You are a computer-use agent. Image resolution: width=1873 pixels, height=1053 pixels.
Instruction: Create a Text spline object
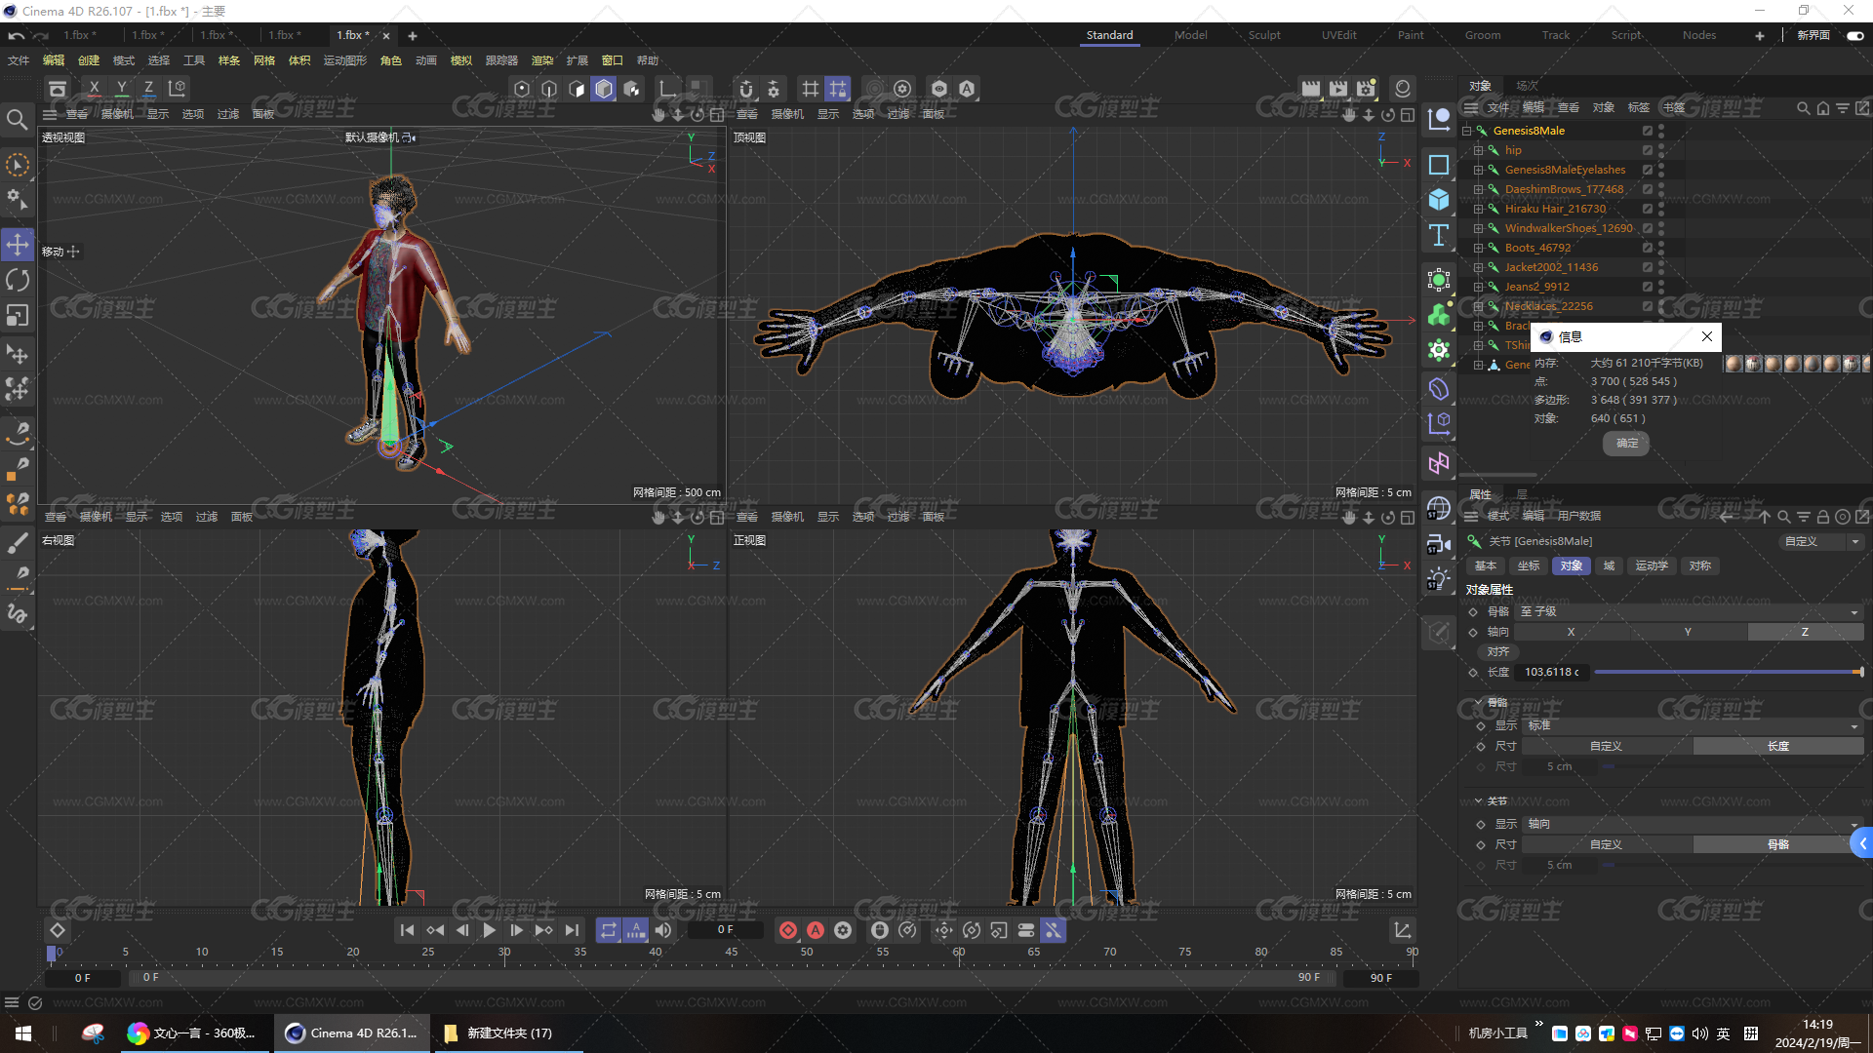pyautogui.click(x=1439, y=235)
